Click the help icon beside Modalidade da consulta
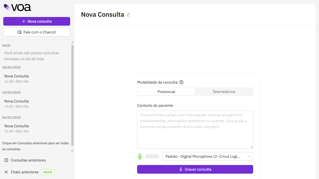 181,82
